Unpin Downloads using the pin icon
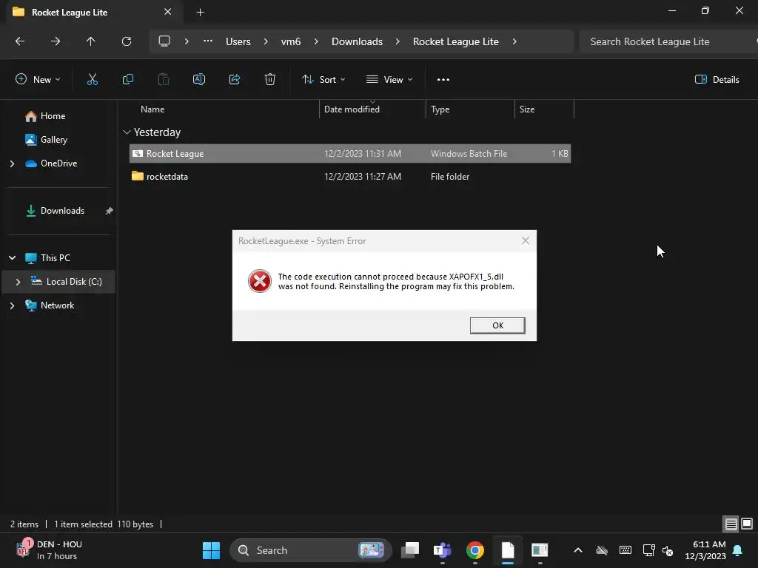This screenshot has width=758, height=568. [110, 211]
